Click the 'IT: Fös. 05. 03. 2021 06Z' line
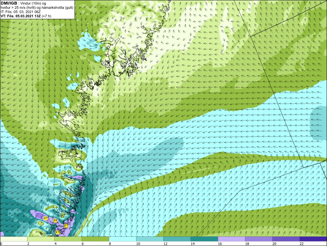 click(21, 12)
